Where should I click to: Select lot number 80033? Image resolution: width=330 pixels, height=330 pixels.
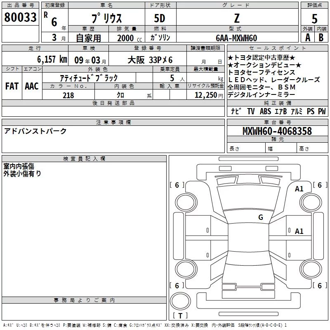pos(20,17)
